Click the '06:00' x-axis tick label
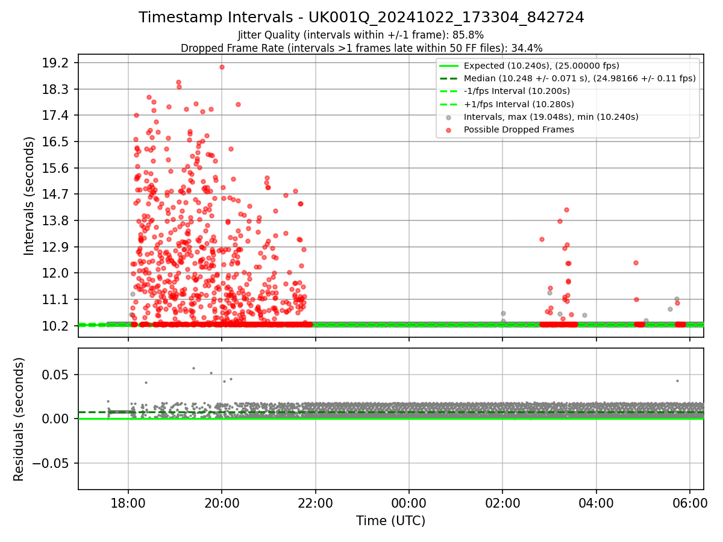The height and width of the screenshot is (542, 723). pos(690,503)
